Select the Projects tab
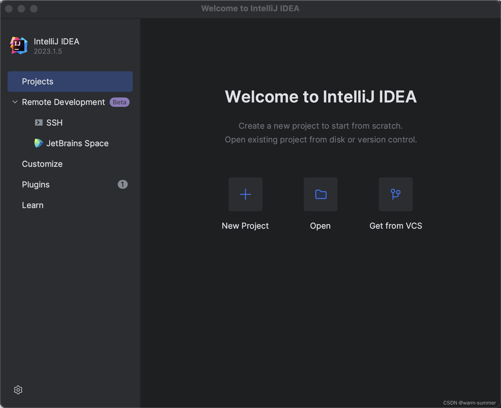 point(70,82)
